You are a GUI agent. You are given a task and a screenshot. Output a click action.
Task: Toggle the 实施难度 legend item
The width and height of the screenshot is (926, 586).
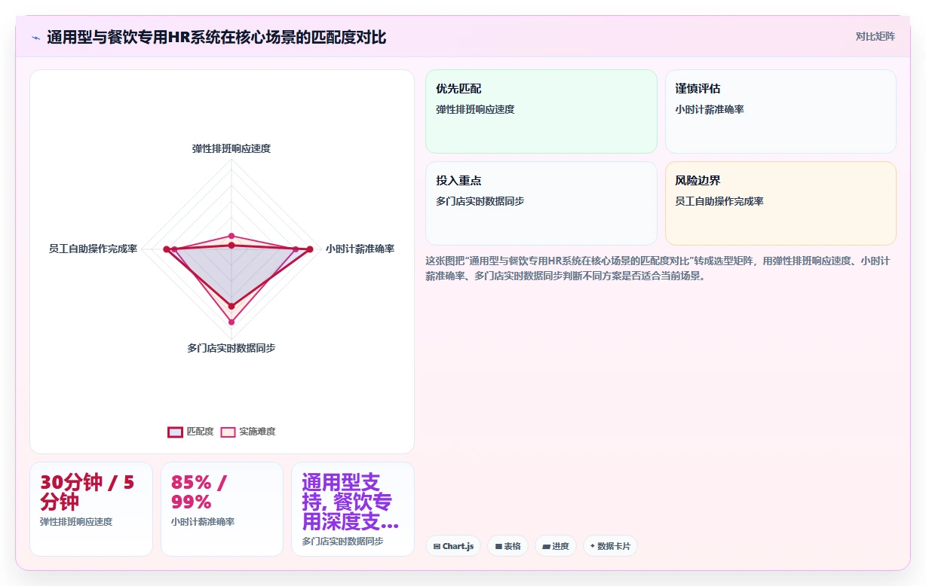(248, 432)
